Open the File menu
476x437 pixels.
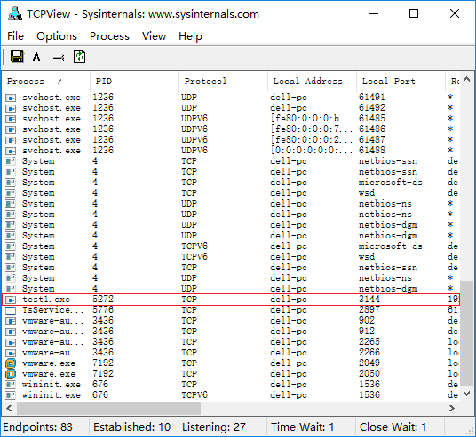[15, 36]
